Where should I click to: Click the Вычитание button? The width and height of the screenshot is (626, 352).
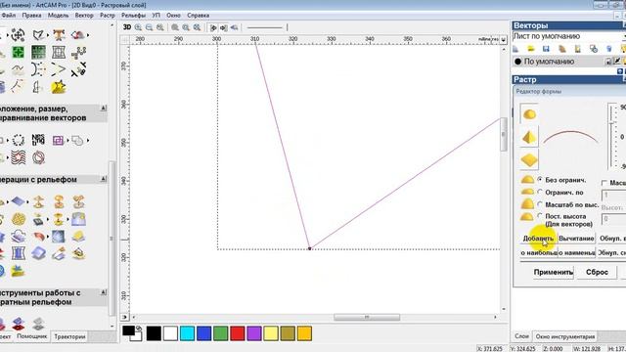(x=576, y=239)
